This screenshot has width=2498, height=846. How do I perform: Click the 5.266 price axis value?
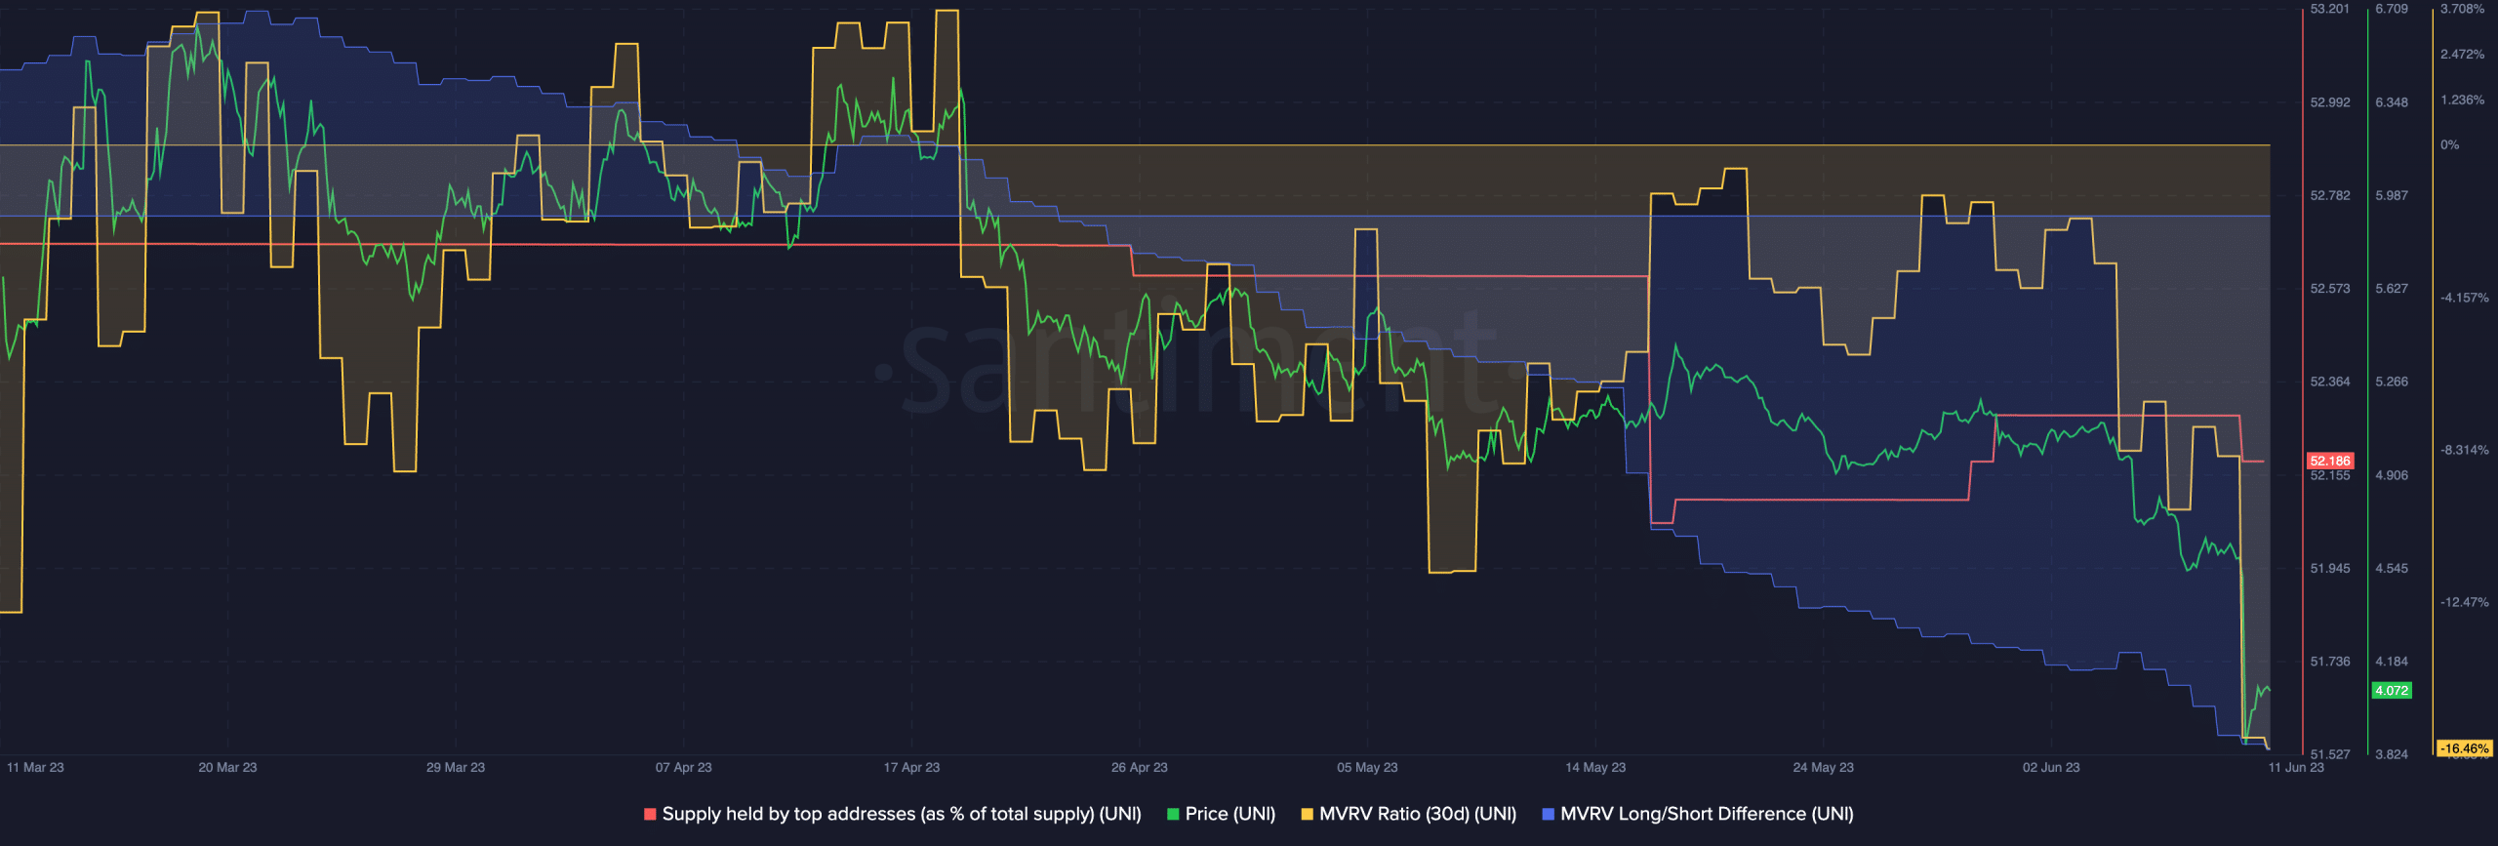[x=2392, y=383]
